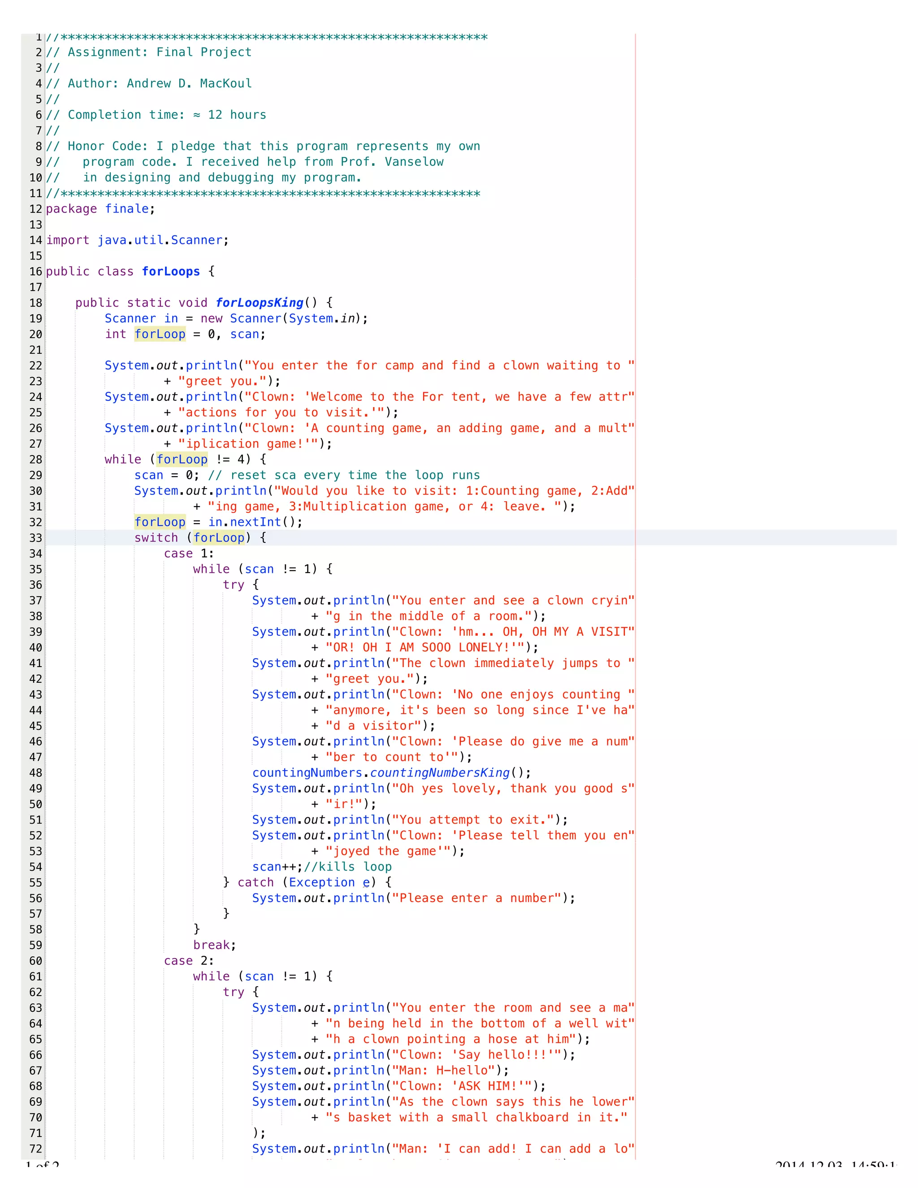Image resolution: width=918 pixels, height=1188 pixels.
Task: Click highlighted "forLoop" on the int declaration line
Action: pyautogui.click(x=160, y=334)
